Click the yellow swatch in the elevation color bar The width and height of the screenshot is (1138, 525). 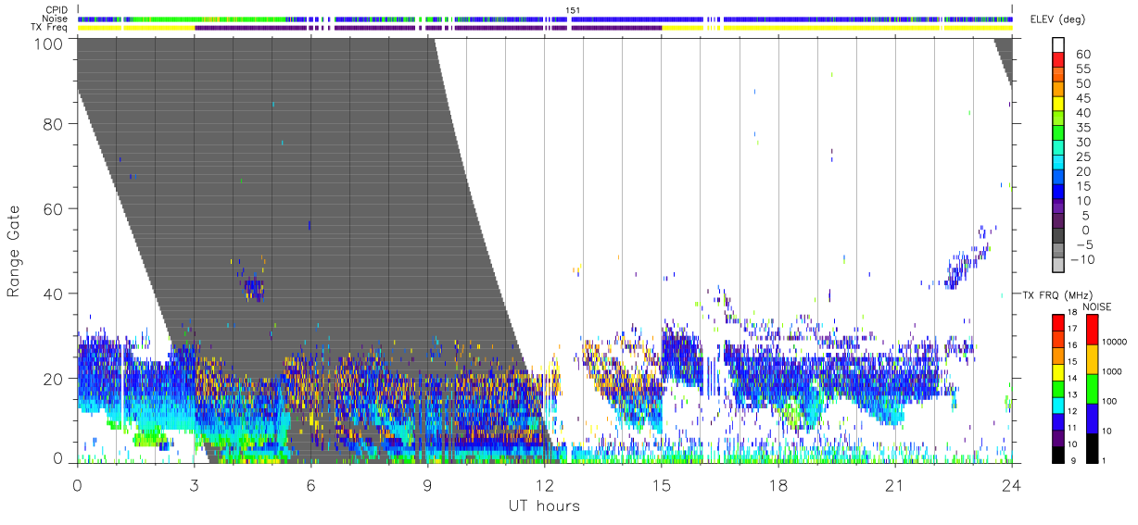(1057, 106)
